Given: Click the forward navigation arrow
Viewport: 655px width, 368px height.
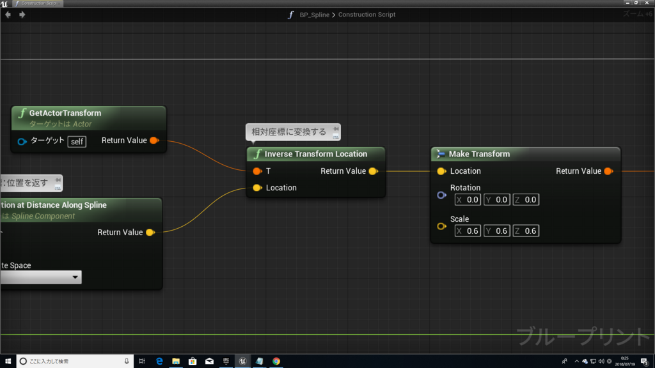Looking at the screenshot, I should 22,15.
